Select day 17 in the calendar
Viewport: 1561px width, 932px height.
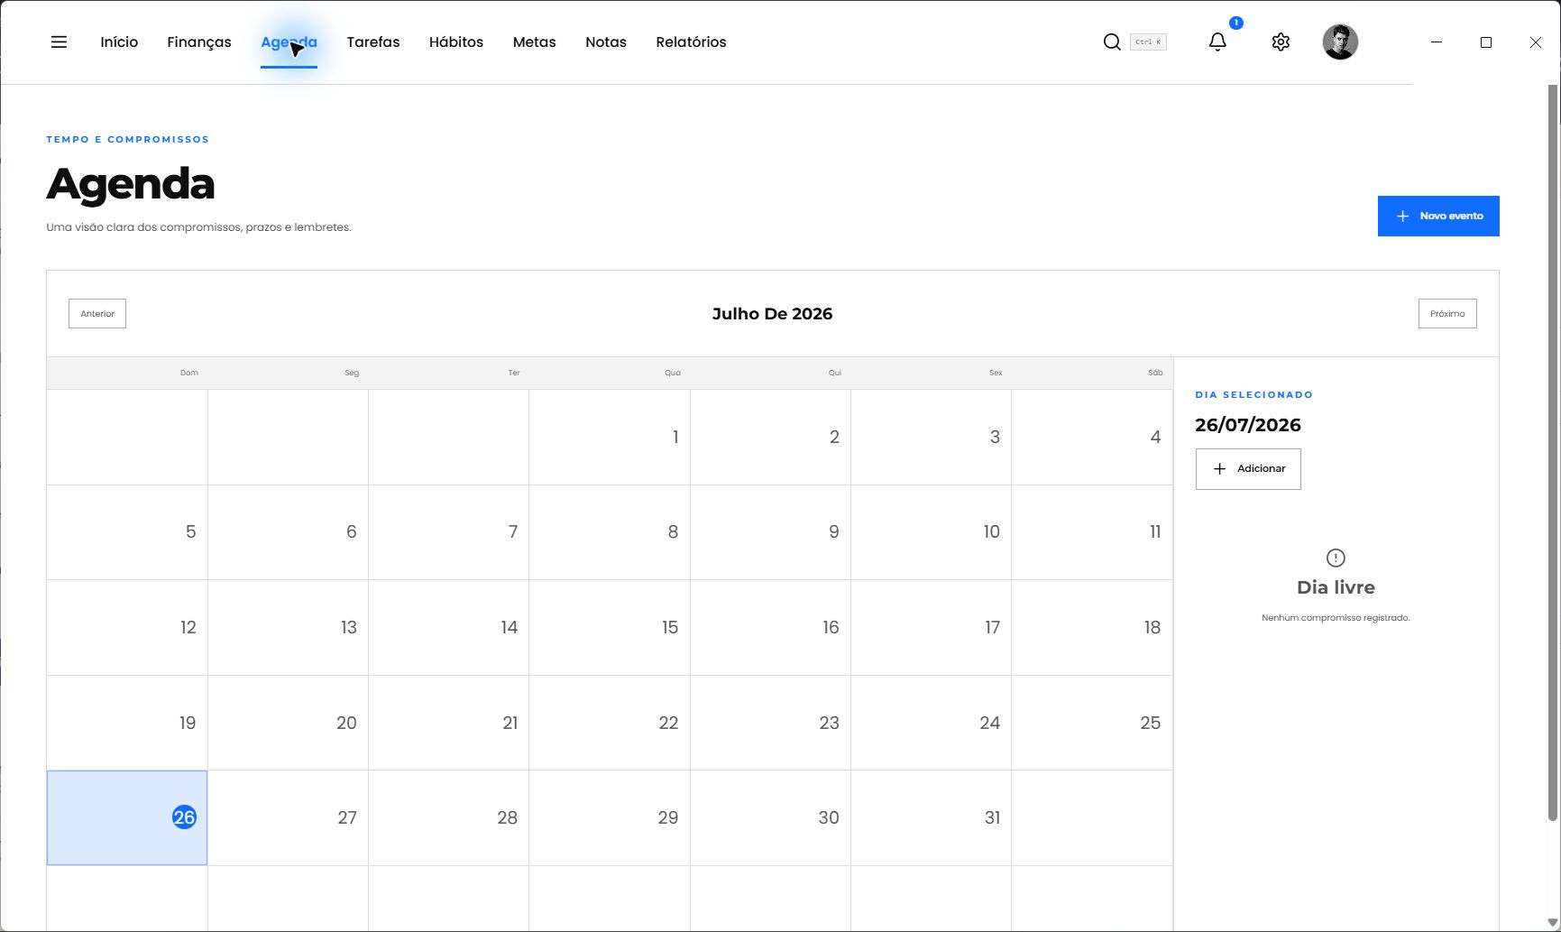point(931,627)
